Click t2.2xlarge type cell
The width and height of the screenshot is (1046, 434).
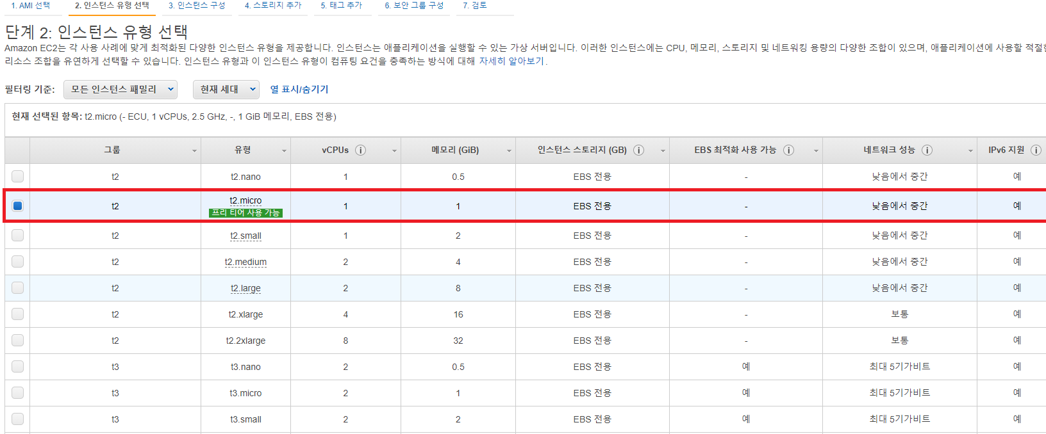(245, 341)
